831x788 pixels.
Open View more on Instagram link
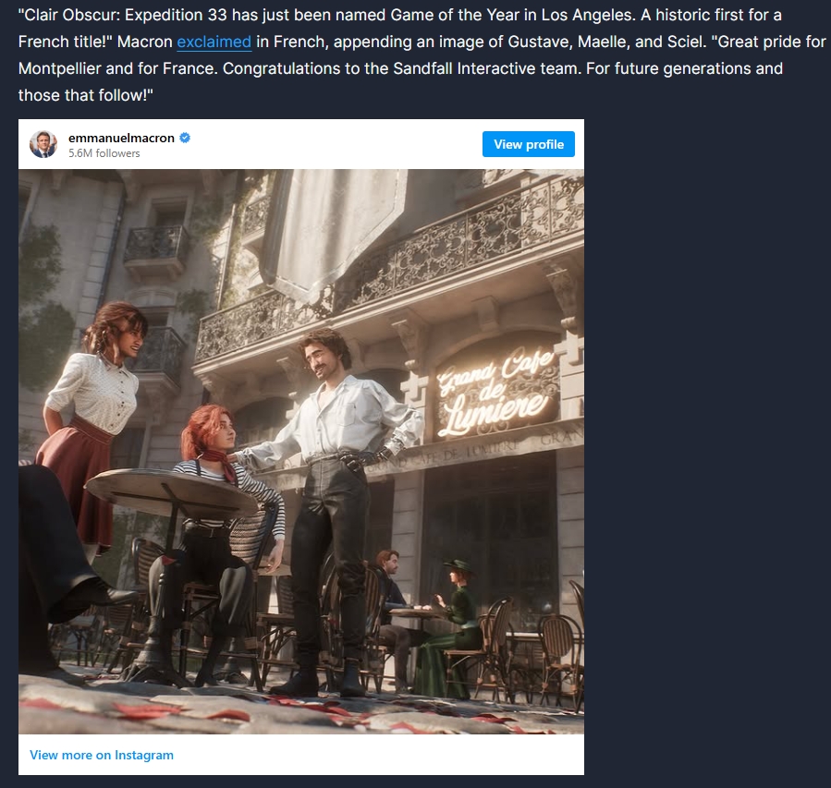tap(102, 755)
